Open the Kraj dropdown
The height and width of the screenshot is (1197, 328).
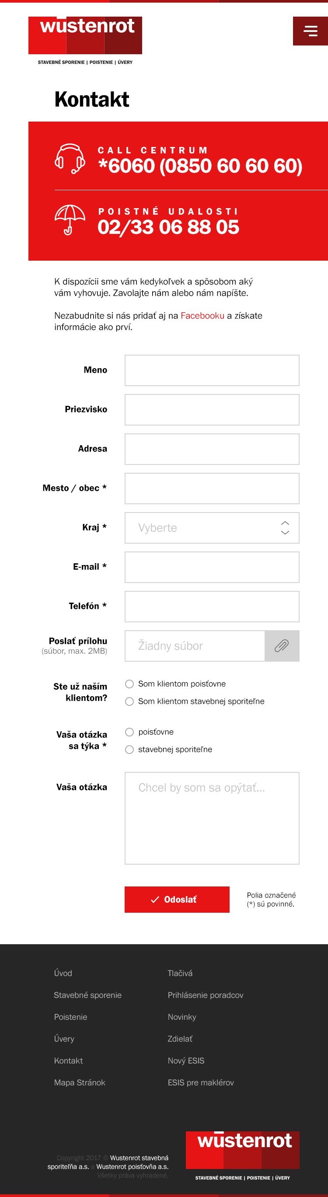(212, 528)
